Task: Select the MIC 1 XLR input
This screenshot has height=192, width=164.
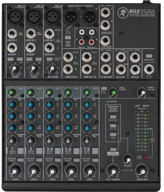Action: click(15, 17)
